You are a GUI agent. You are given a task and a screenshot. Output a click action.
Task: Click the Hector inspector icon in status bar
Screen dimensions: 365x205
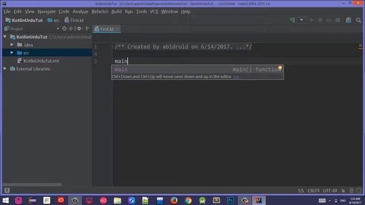[351, 191]
